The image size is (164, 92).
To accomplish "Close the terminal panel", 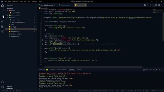I will pos(162,70).
